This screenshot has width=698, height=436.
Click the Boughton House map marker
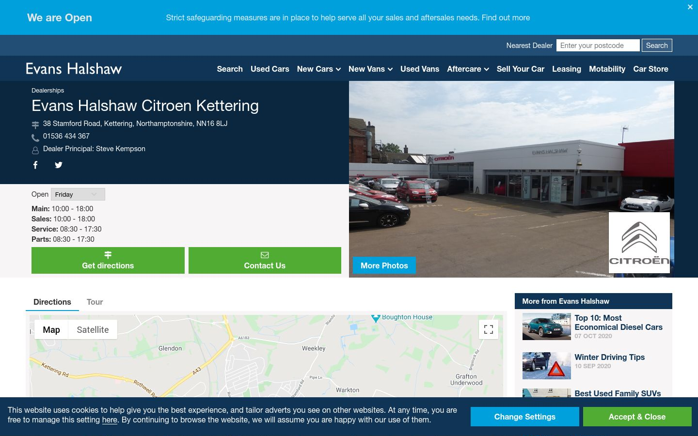pos(376,318)
